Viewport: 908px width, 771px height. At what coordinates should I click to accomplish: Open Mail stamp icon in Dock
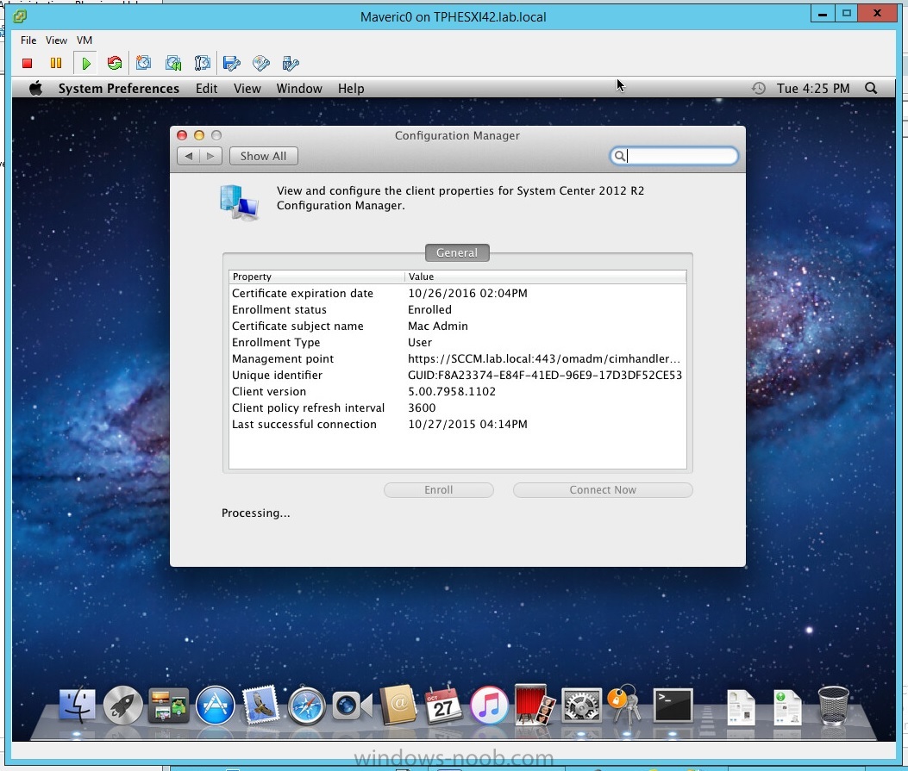click(260, 706)
